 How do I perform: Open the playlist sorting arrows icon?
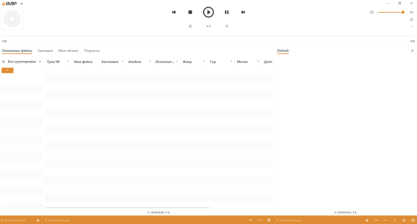click(x=395, y=220)
